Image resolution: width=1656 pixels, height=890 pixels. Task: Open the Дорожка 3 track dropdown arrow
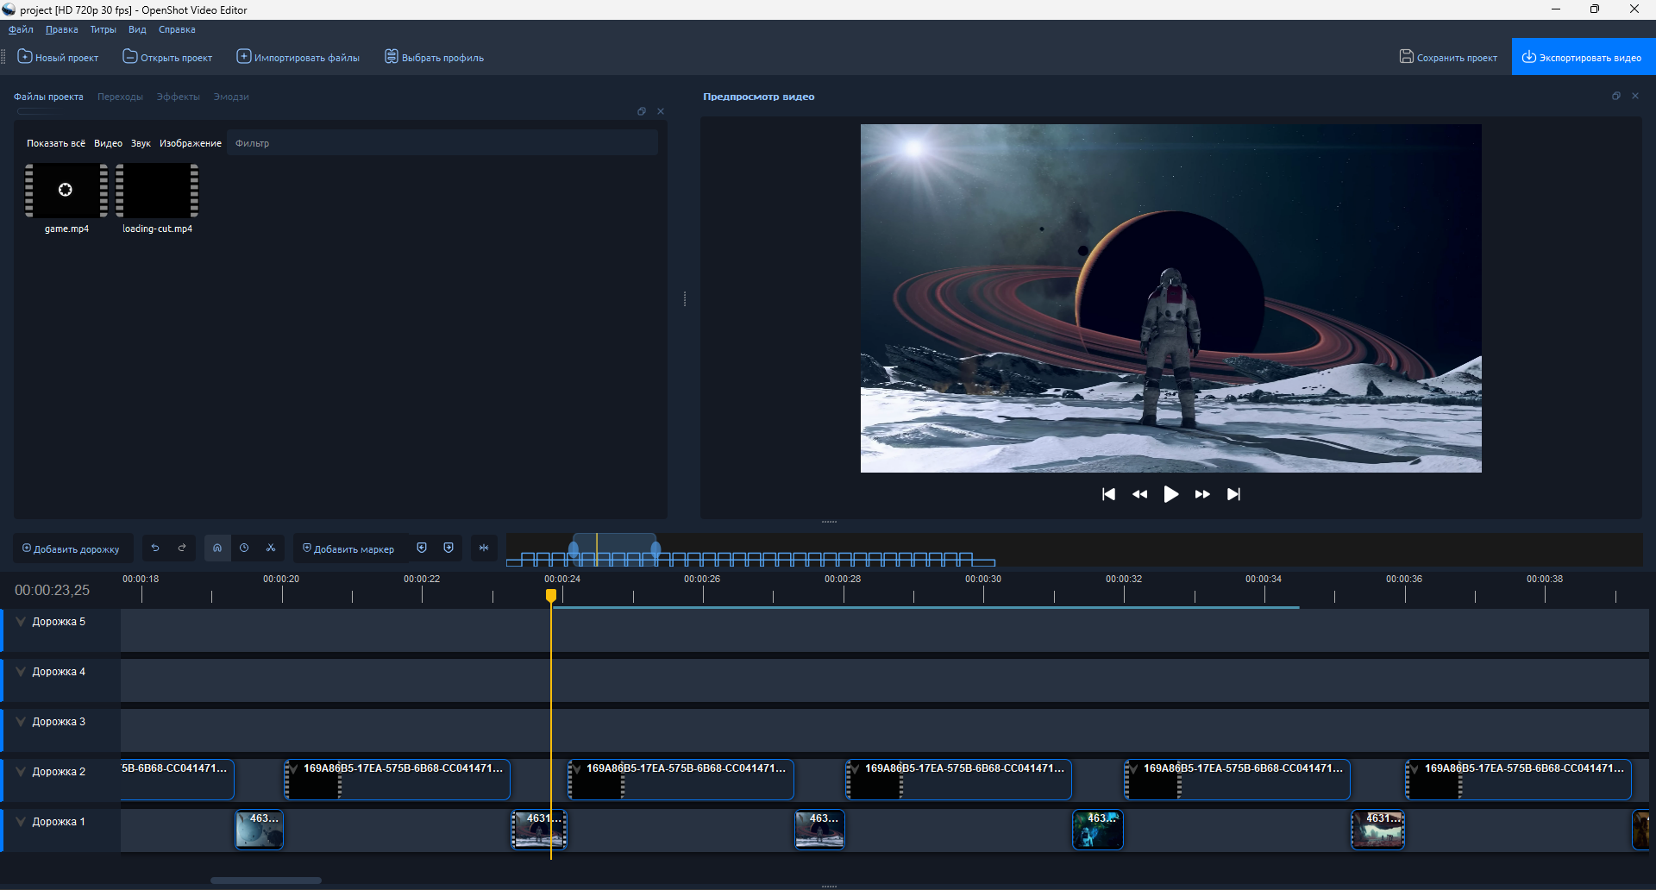21,722
